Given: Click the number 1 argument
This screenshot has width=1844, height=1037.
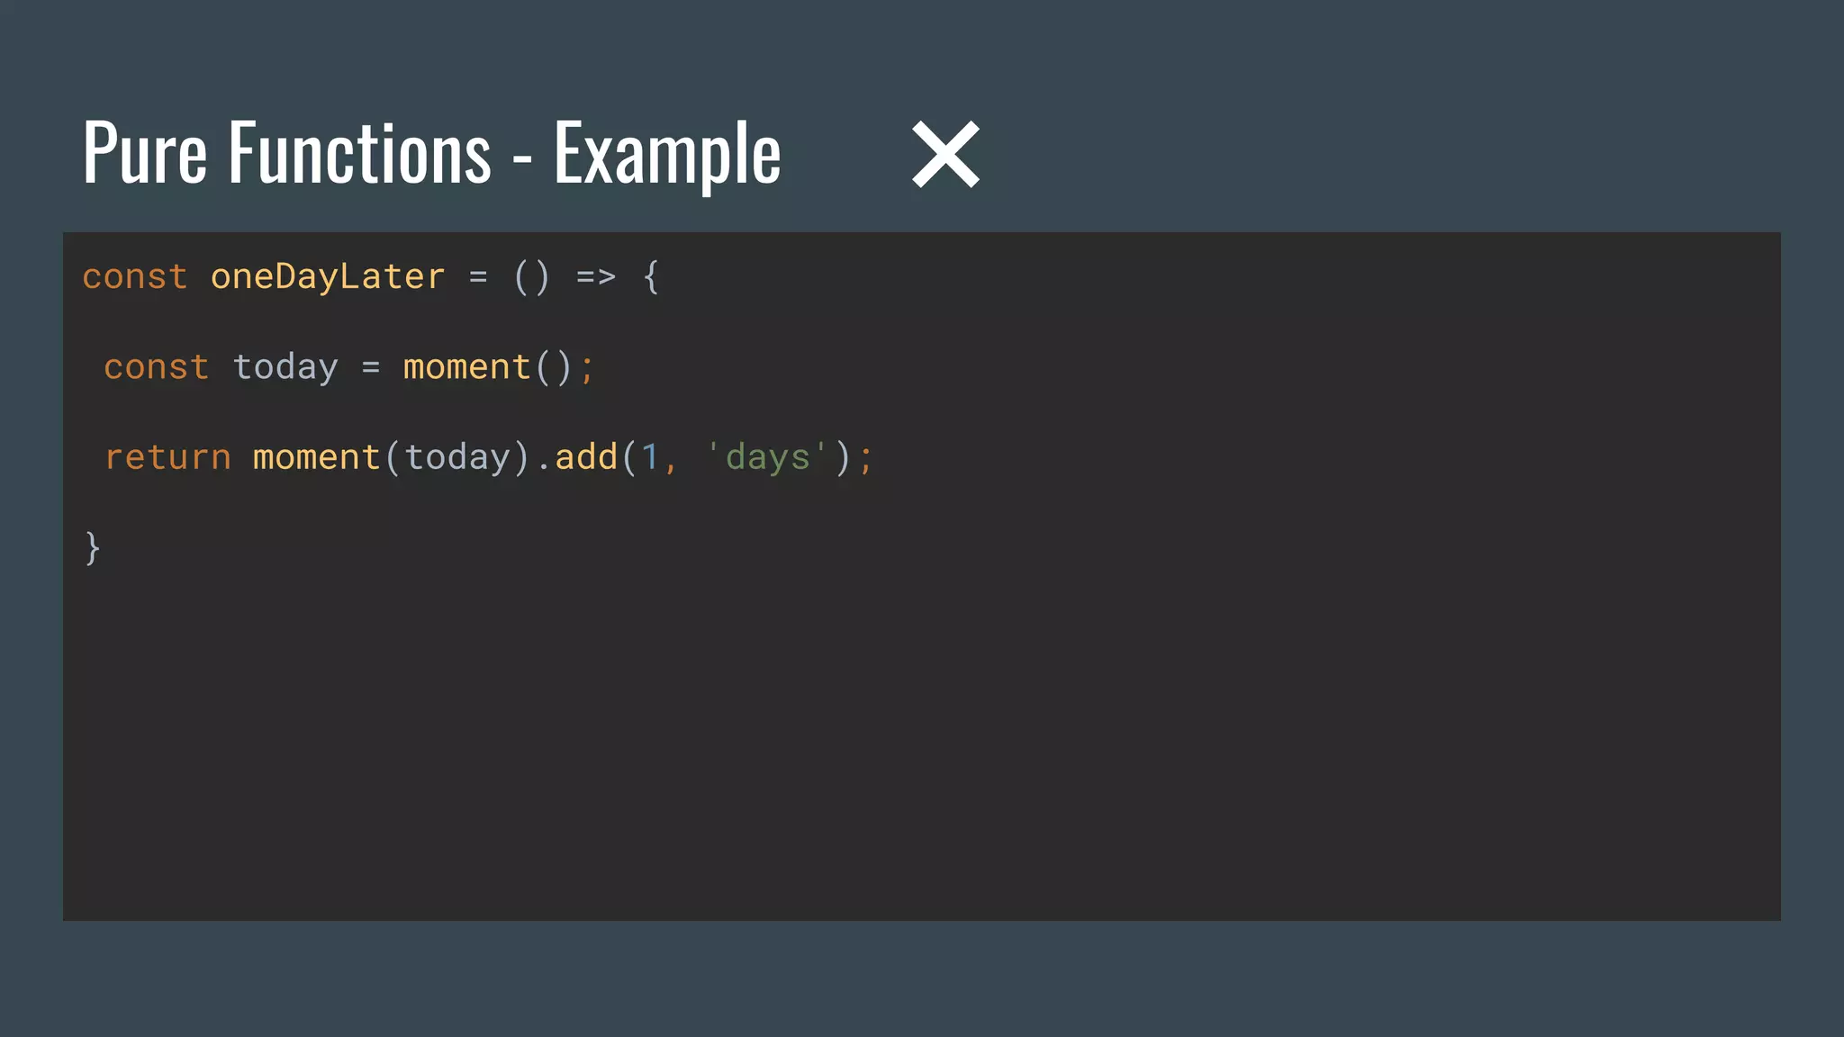Looking at the screenshot, I should 650,457.
